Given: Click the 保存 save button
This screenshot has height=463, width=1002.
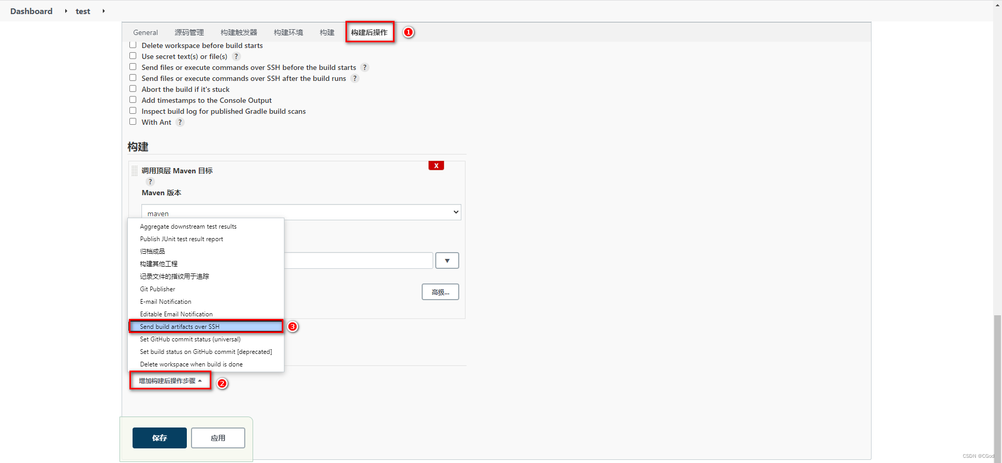Looking at the screenshot, I should (x=160, y=438).
